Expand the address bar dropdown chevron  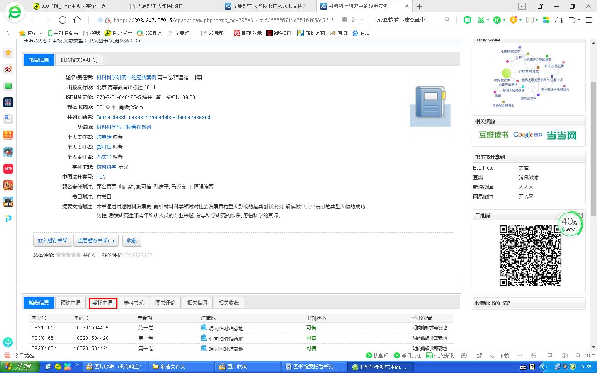(x=362, y=20)
